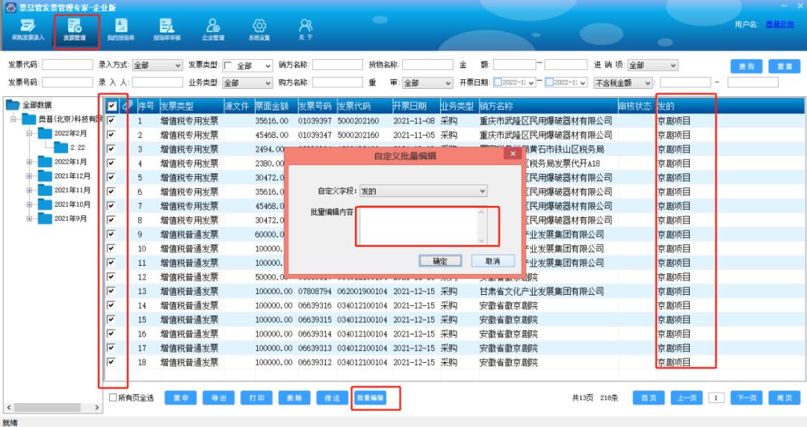Click the 发的 custom column header

point(666,106)
